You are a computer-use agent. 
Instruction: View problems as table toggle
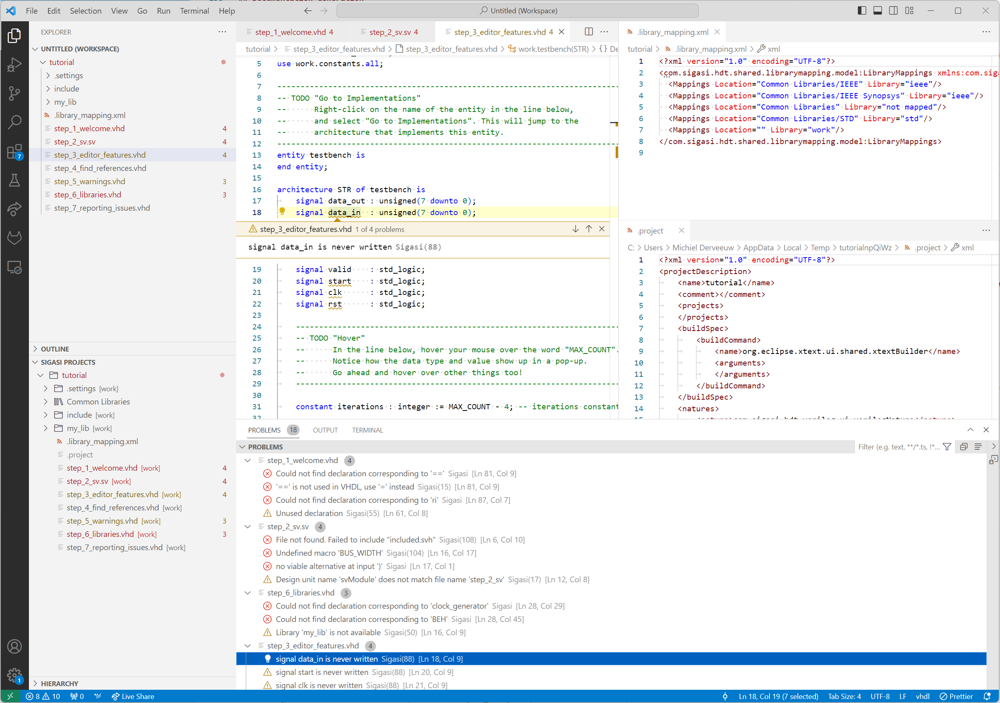click(x=978, y=447)
